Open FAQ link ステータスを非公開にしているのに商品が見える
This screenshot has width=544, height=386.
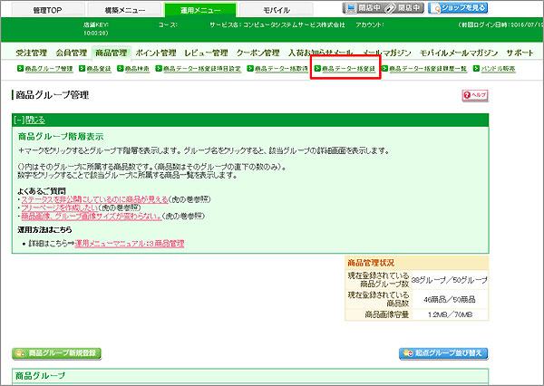tap(94, 199)
